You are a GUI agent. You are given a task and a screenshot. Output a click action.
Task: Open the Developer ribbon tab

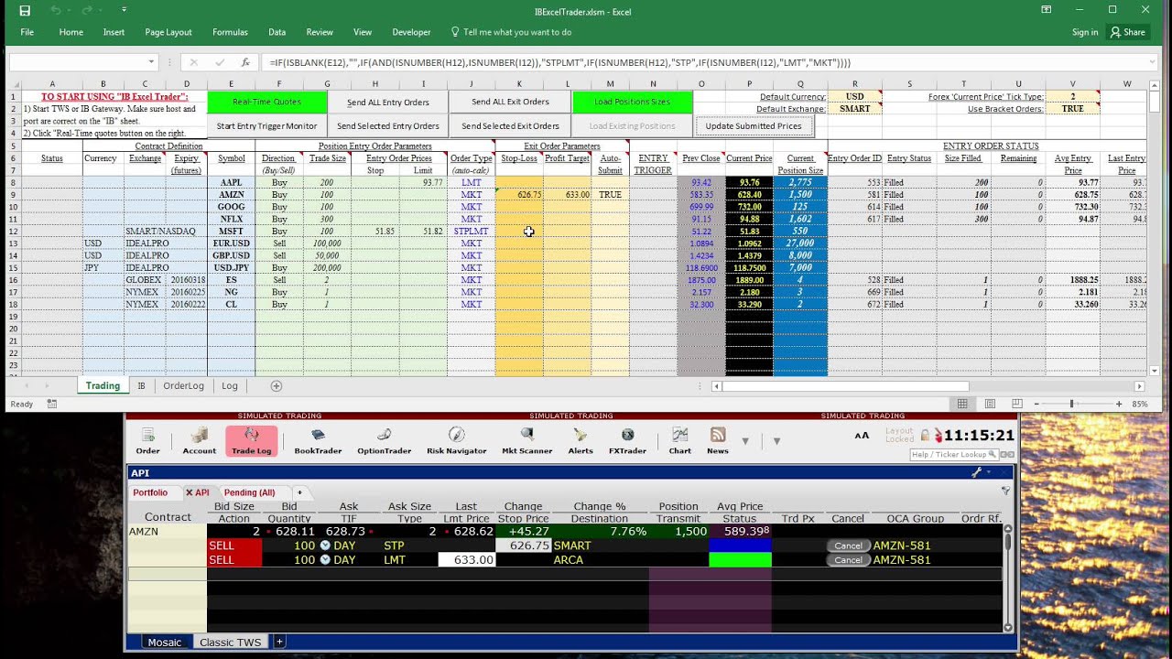point(411,32)
